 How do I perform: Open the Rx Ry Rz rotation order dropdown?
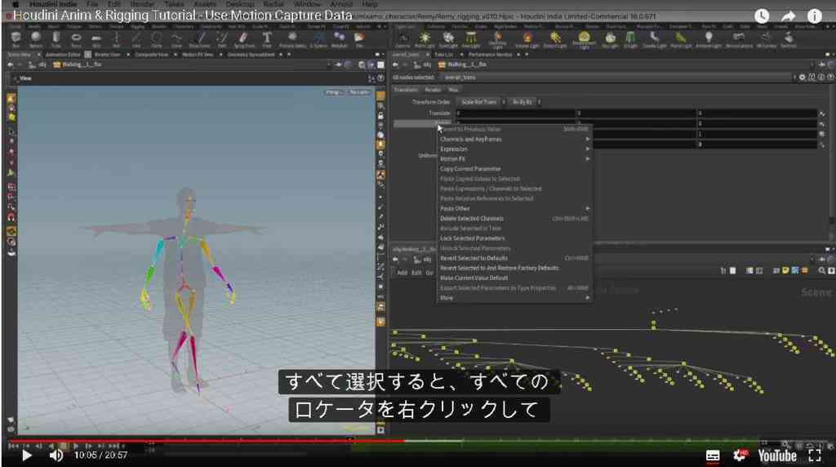pyautogui.click(x=525, y=102)
